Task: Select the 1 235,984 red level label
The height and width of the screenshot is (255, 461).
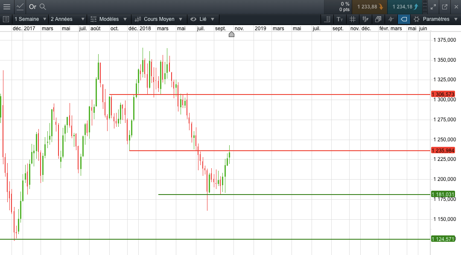Action: coord(443,150)
